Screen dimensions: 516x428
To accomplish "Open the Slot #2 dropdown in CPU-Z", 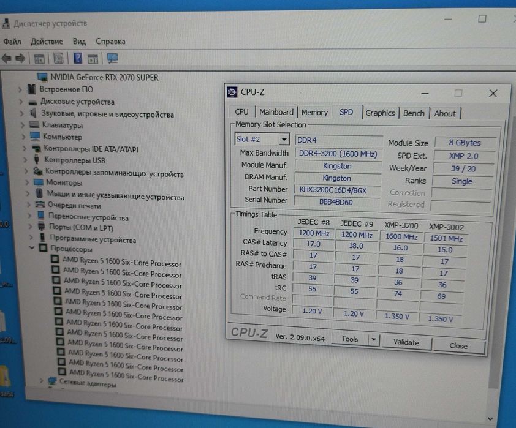I will click(x=284, y=140).
